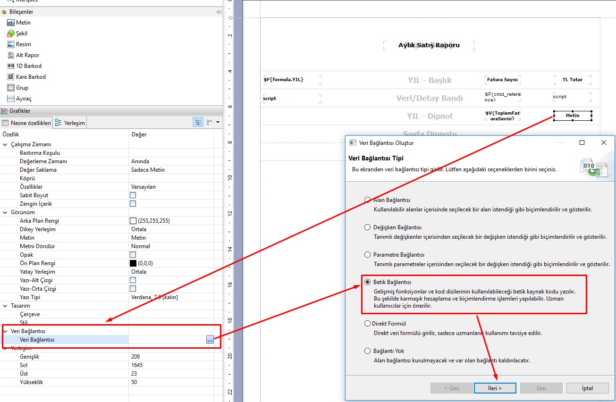Choose the Resim image component

[x=23, y=44]
